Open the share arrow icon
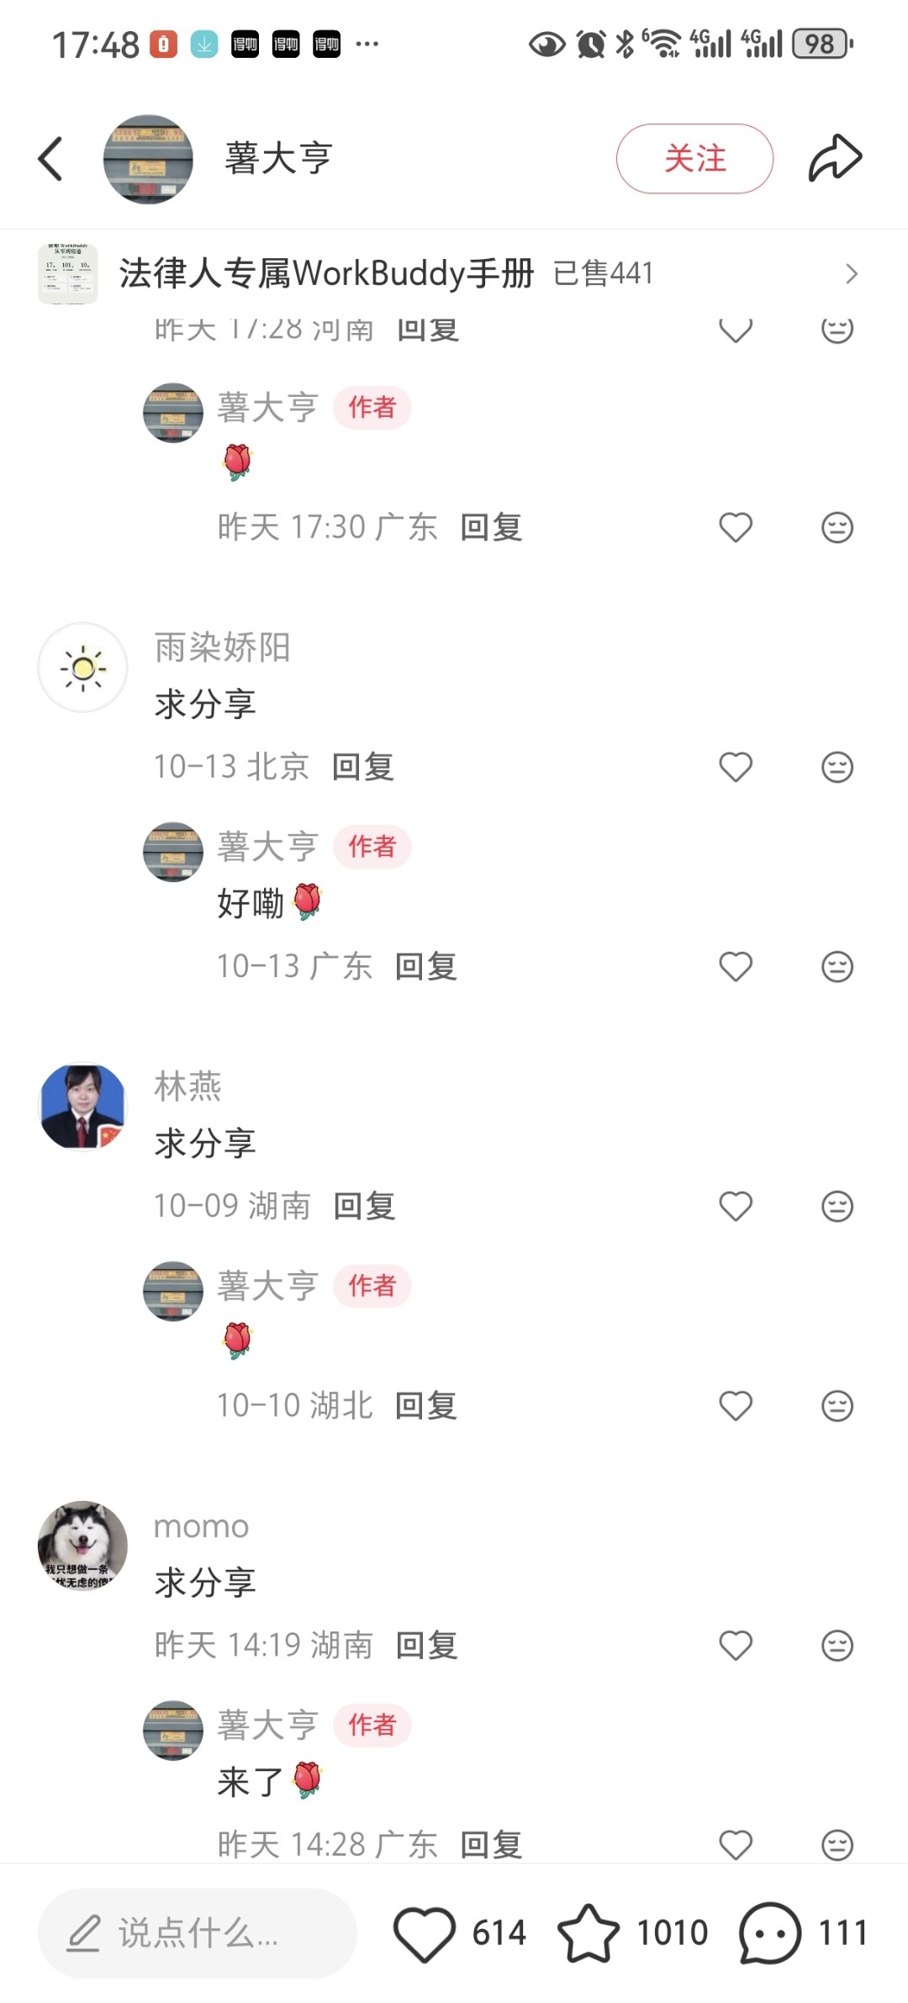908x2003 pixels. coord(835,158)
